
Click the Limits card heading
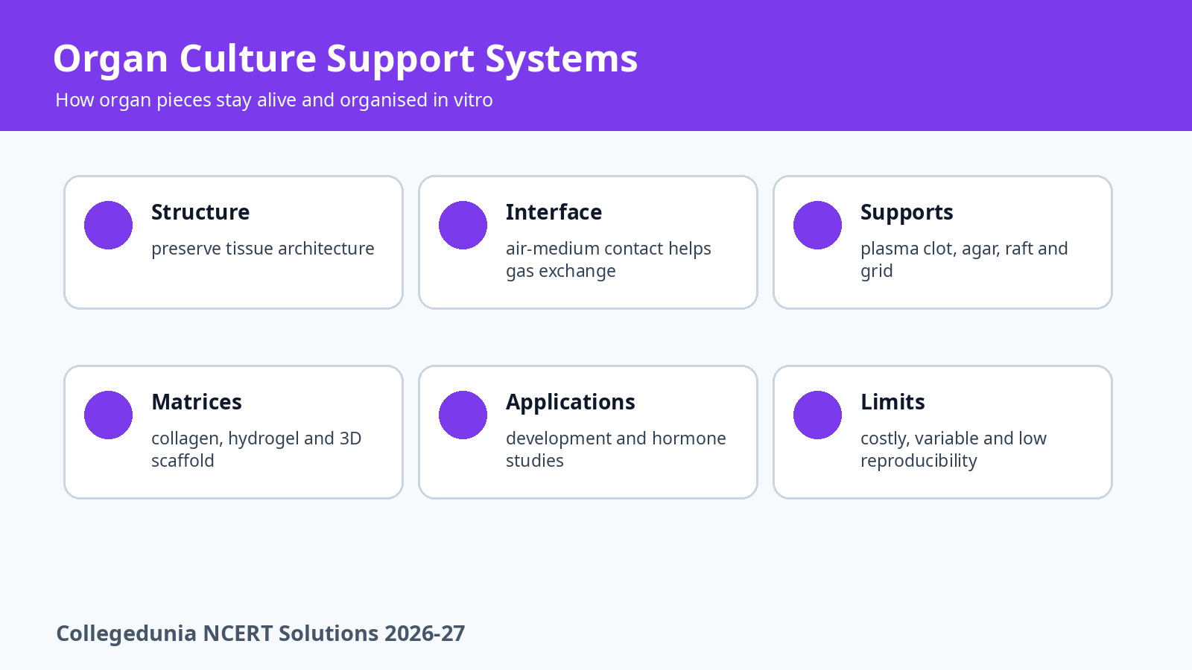(893, 402)
